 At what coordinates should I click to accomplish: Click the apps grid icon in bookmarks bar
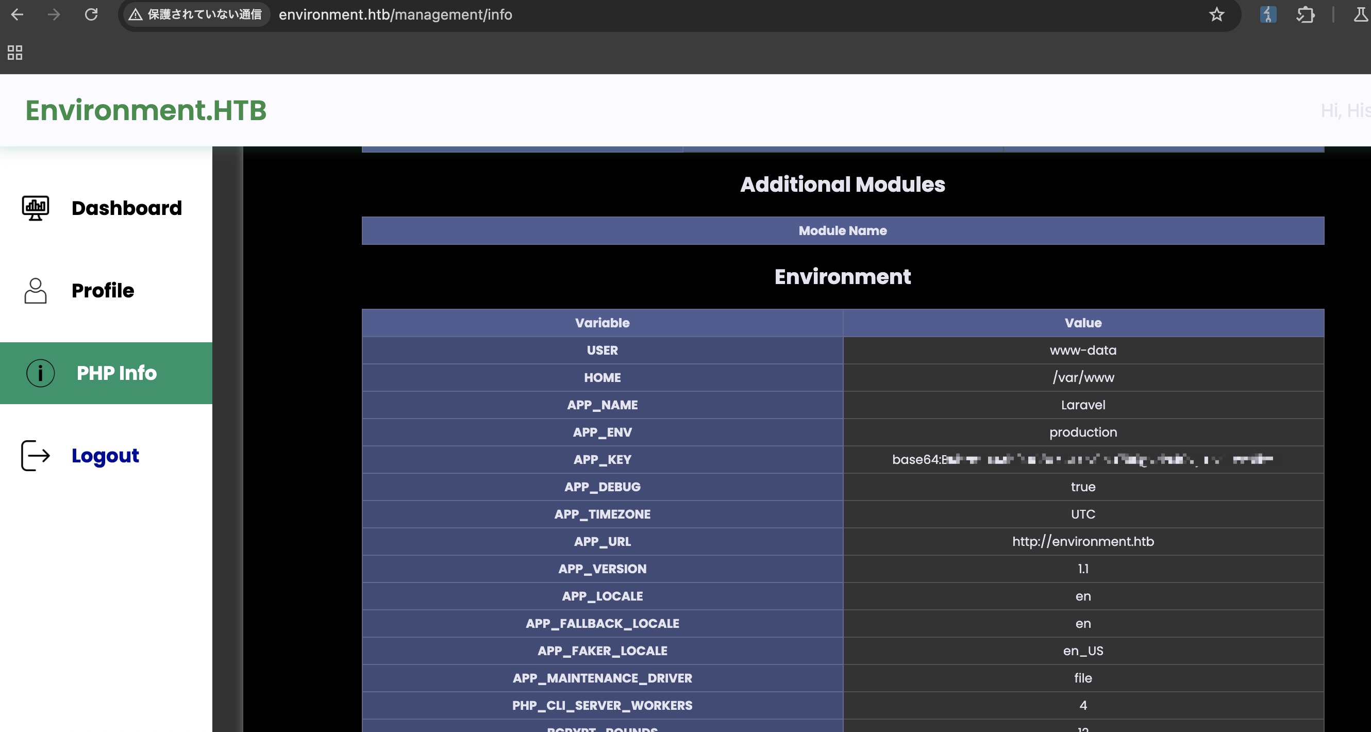coord(15,52)
